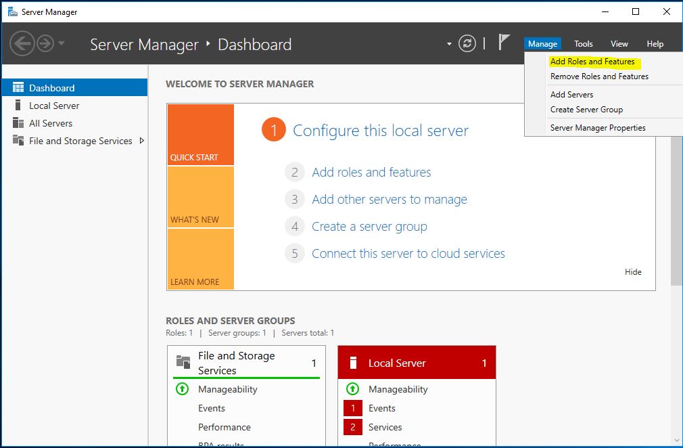Image resolution: width=683 pixels, height=448 pixels.
Task: Open the navigation history dropdown arrow
Action: point(62,43)
